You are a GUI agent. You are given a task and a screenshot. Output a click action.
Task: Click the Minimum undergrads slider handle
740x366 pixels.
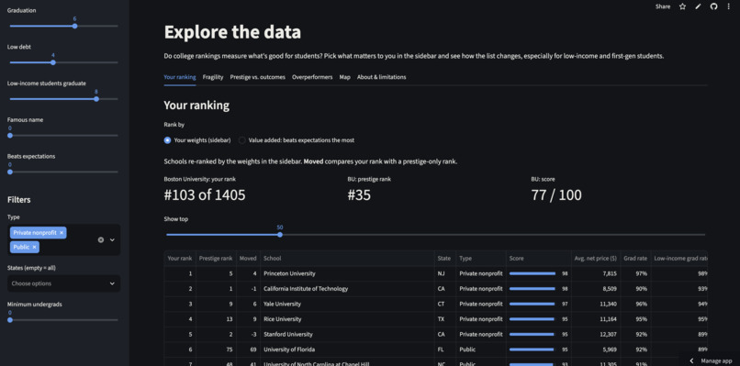tap(10, 320)
